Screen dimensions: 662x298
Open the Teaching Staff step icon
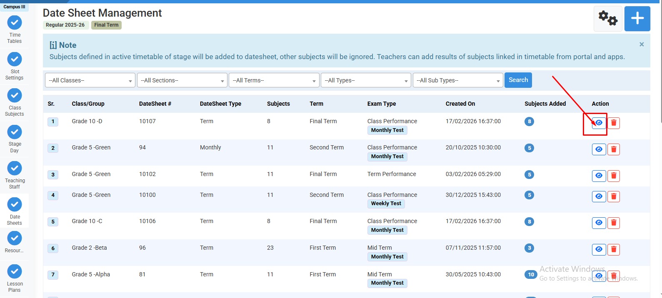click(x=15, y=168)
